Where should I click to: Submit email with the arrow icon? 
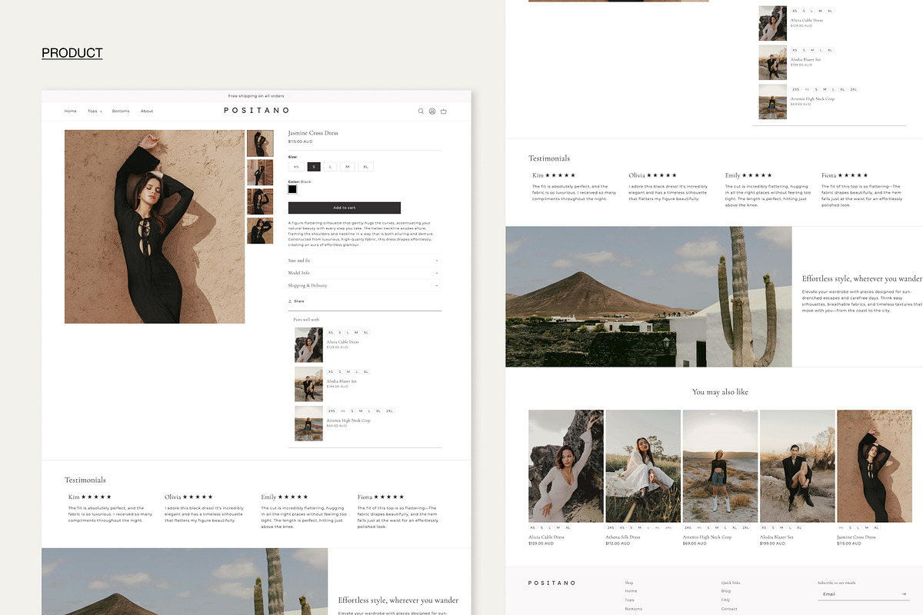pos(904,594)
